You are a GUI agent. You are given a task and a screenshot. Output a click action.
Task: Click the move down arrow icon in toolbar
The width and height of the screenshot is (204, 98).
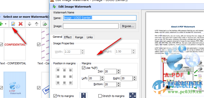[x=30, y=24]
